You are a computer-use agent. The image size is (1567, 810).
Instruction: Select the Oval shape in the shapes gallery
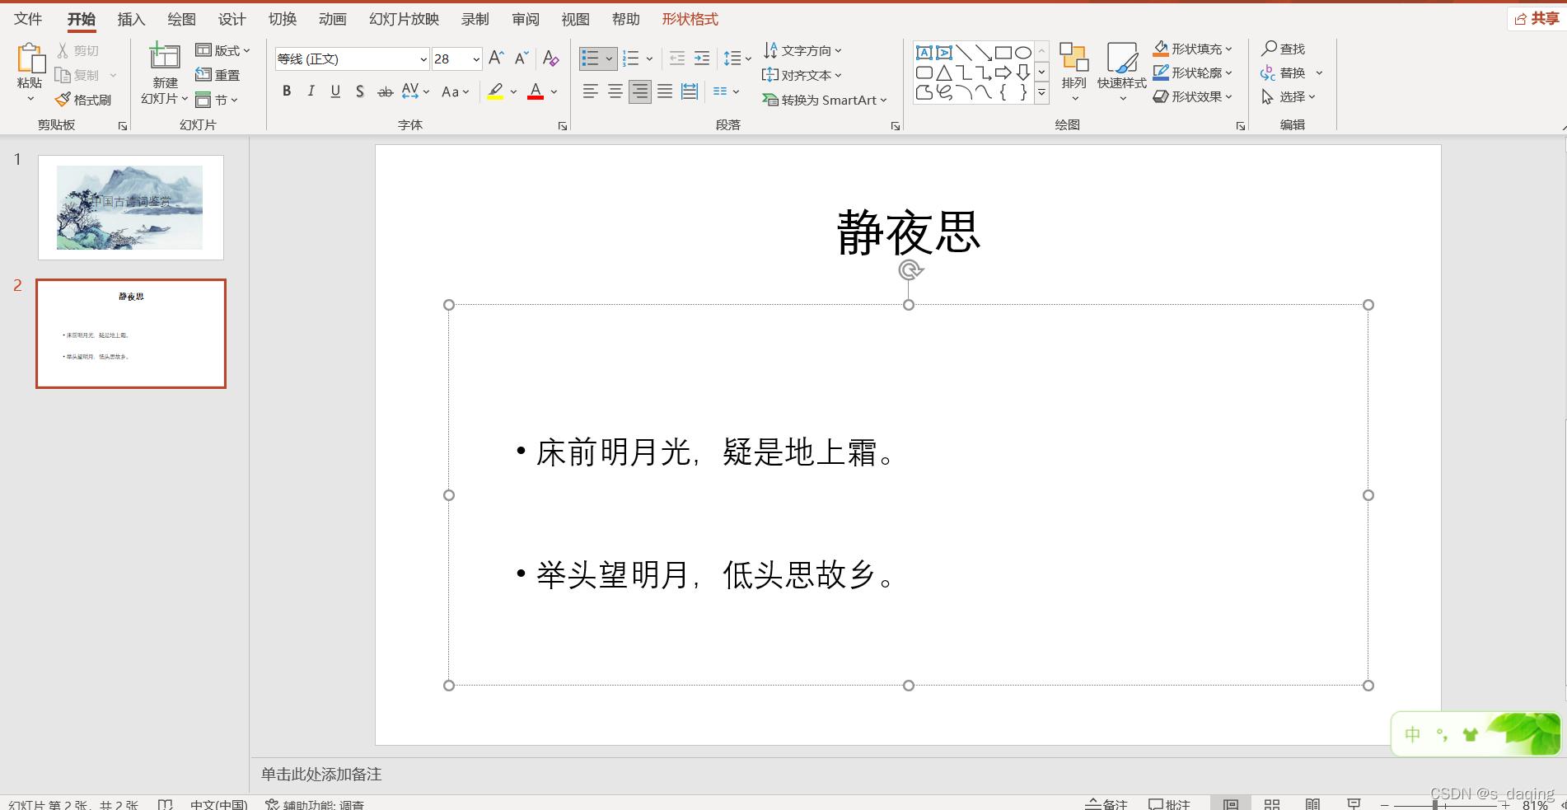pos(1023,51)
